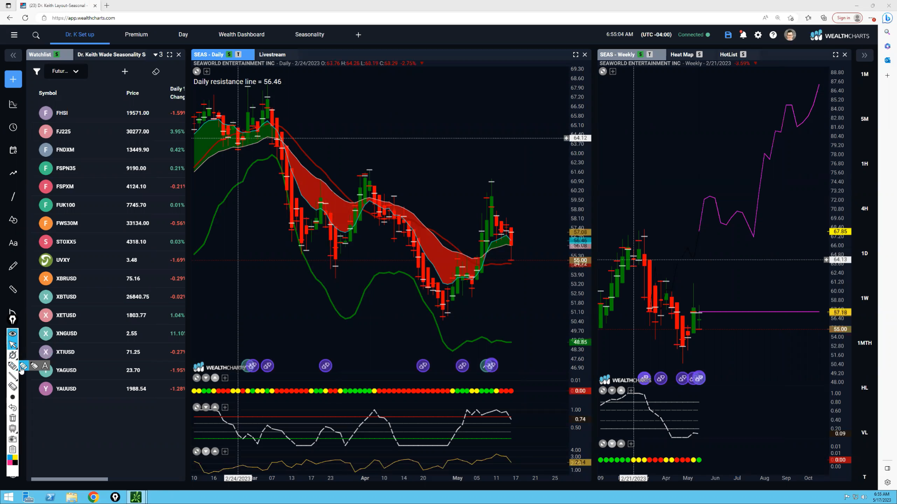Screen dimensions: 897x504
Task: Select the marker pen option in flyout
Action: [35, 366]
